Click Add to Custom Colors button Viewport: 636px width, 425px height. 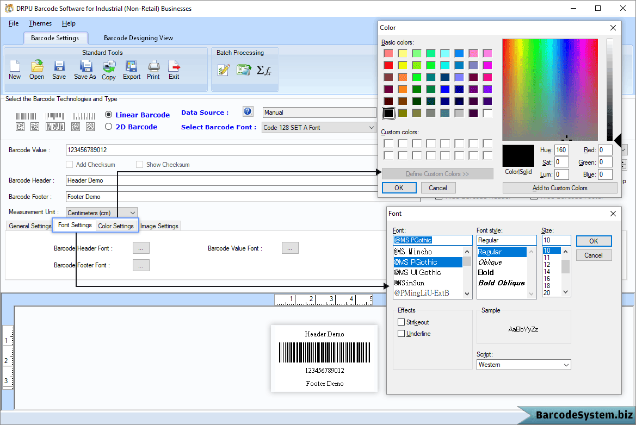pyautogui.click(x=560, y=188)
